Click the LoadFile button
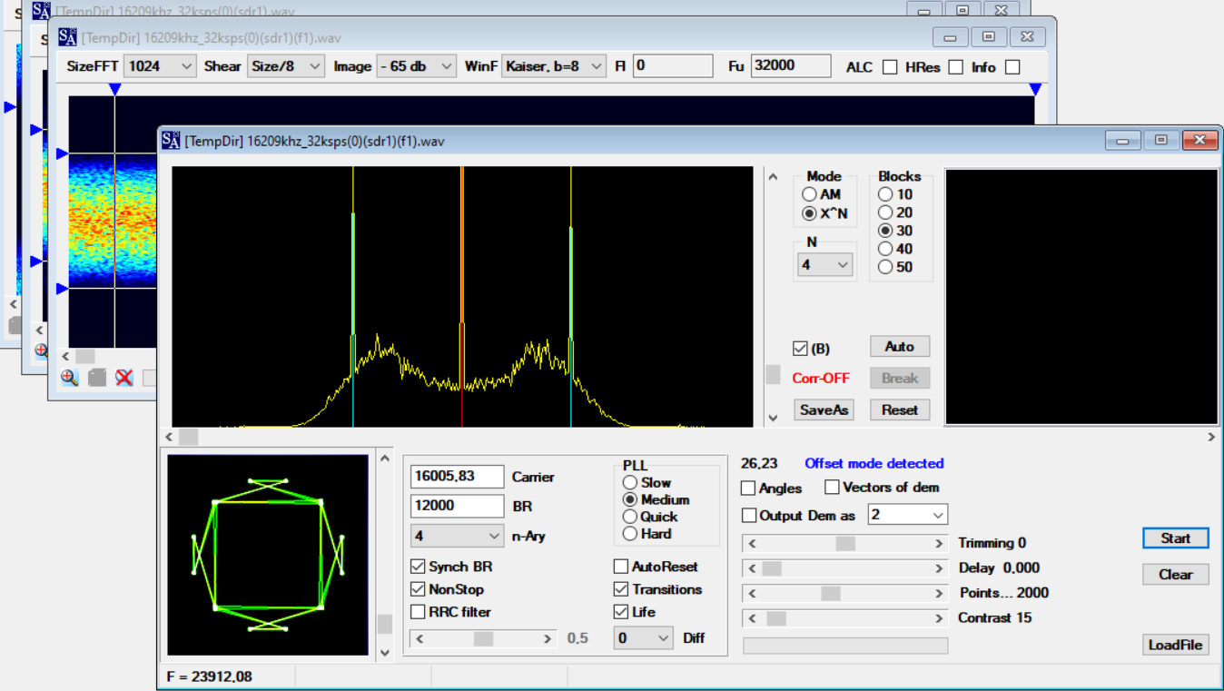Screen dimensions: 1224x691 (1175, 645)
